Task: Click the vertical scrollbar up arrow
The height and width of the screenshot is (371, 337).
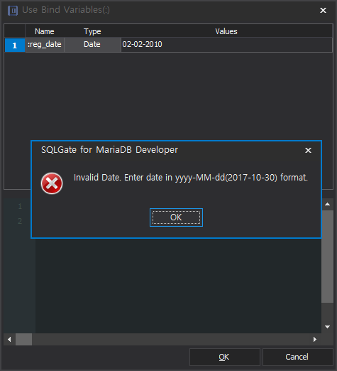Action: coord(327,204)
